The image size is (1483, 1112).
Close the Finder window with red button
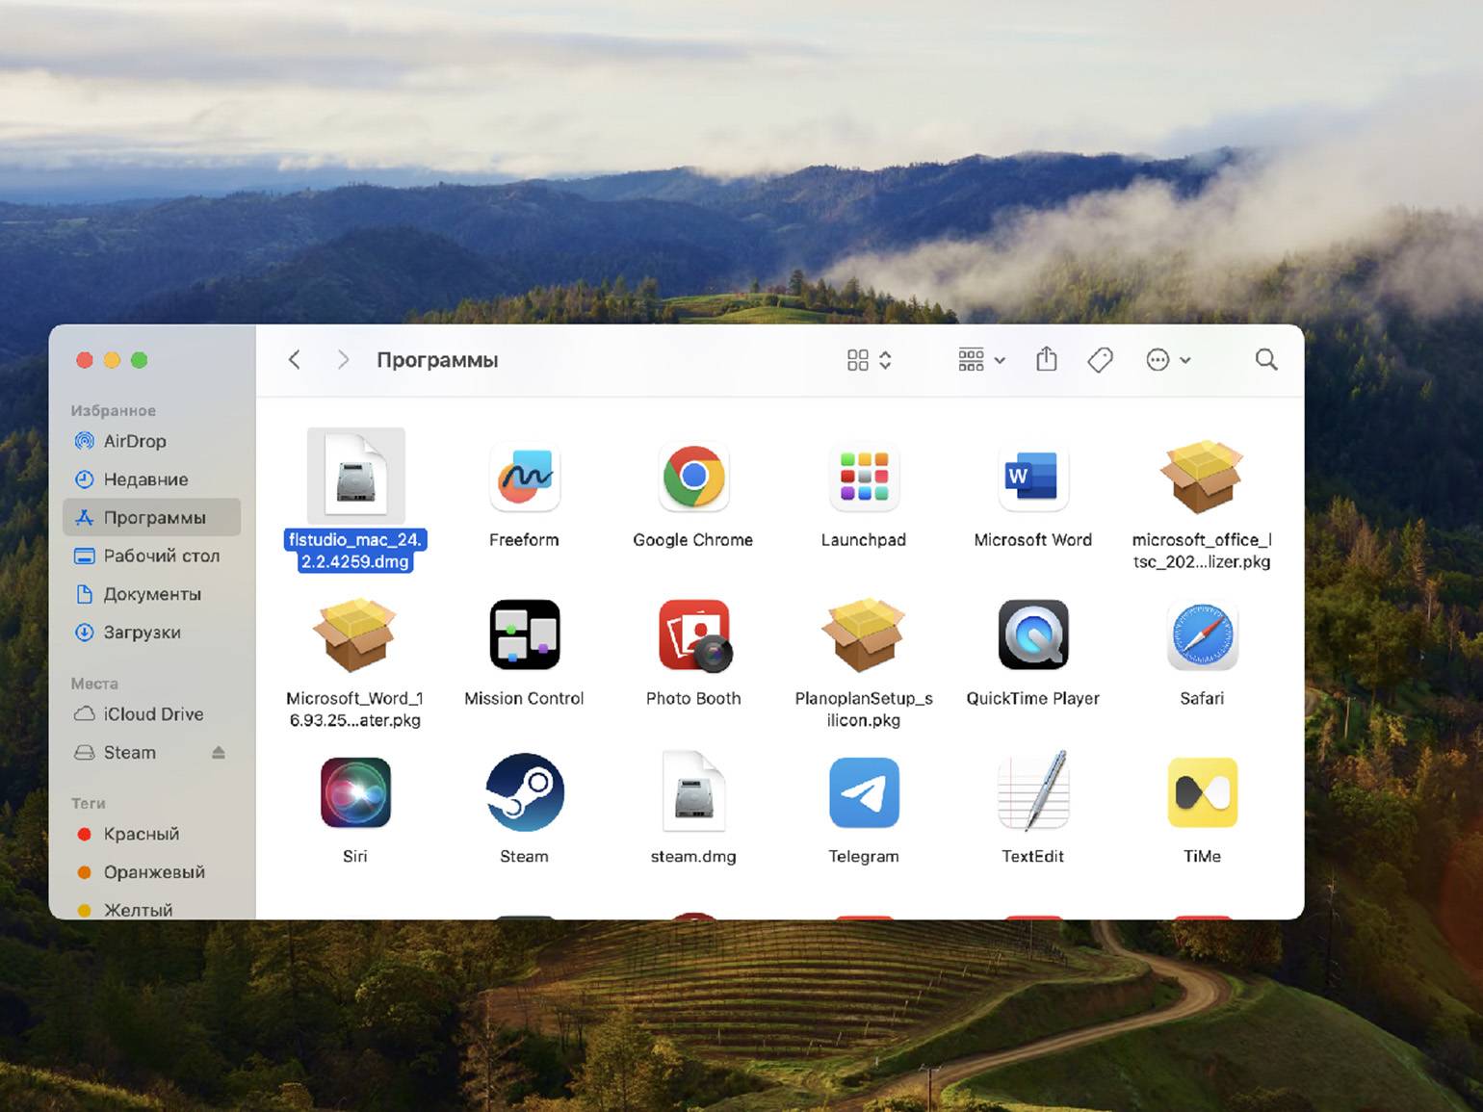pyautogui.click(x=85, y=360)
